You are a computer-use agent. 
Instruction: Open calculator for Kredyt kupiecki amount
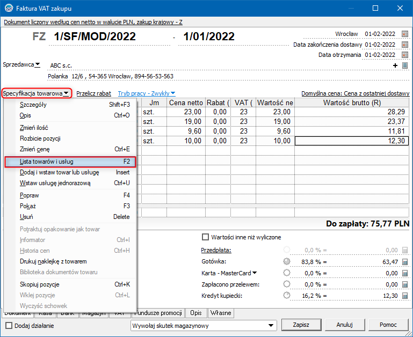[x=404, y=296]
